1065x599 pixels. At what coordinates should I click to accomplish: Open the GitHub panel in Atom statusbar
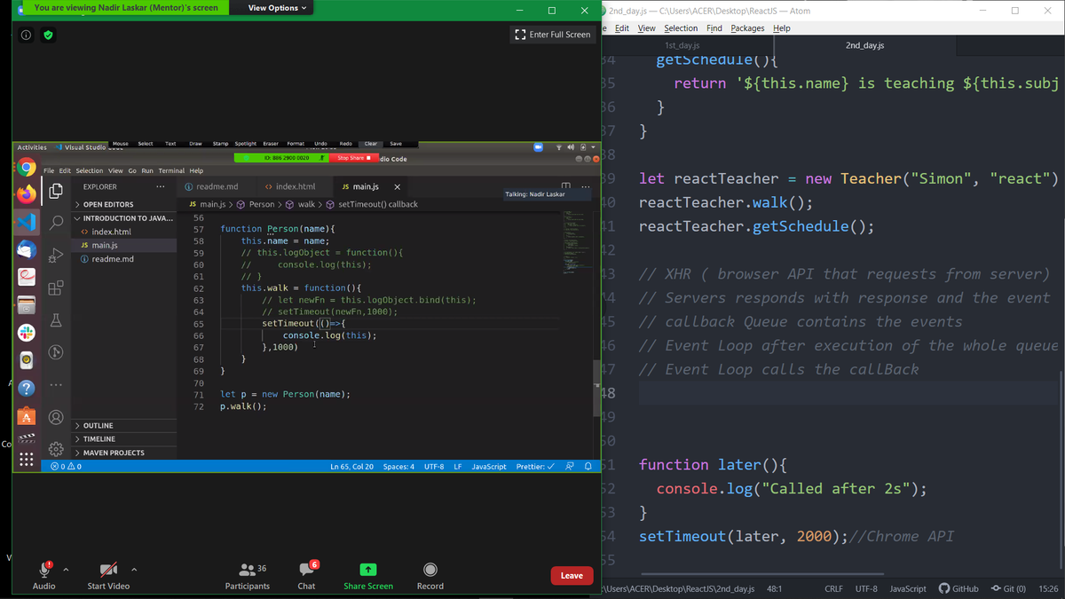tap(958, 588)
